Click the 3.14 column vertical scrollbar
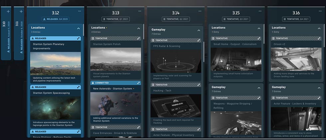The image size is (326, 140). [x=204, y=52]
